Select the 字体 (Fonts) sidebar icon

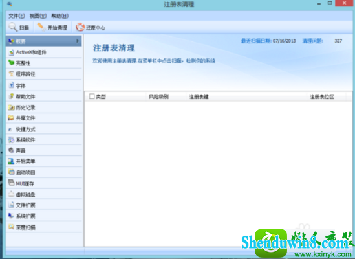(x=11, y=85)
